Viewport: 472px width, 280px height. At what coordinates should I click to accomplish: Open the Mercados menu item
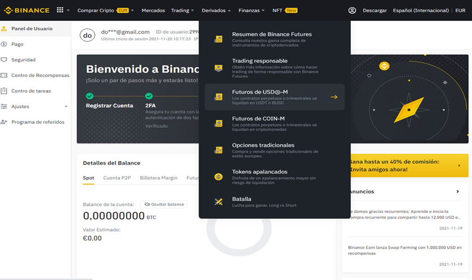point(153,10)
